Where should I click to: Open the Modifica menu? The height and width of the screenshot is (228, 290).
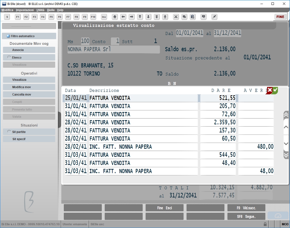pos(7,10)
